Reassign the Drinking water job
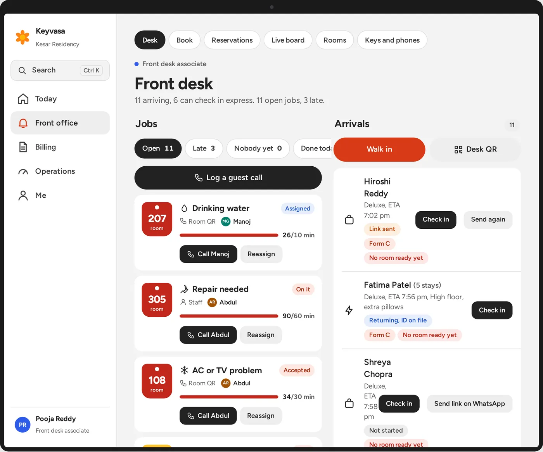 coord(261,254)
